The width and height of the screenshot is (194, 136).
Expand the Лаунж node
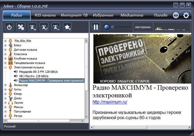[5, 103]
